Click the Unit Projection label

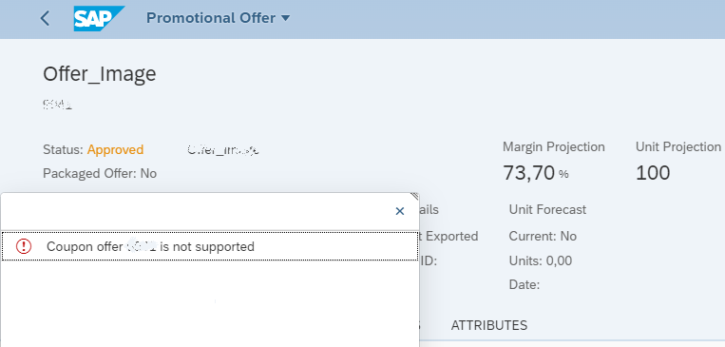click(678, 147)
